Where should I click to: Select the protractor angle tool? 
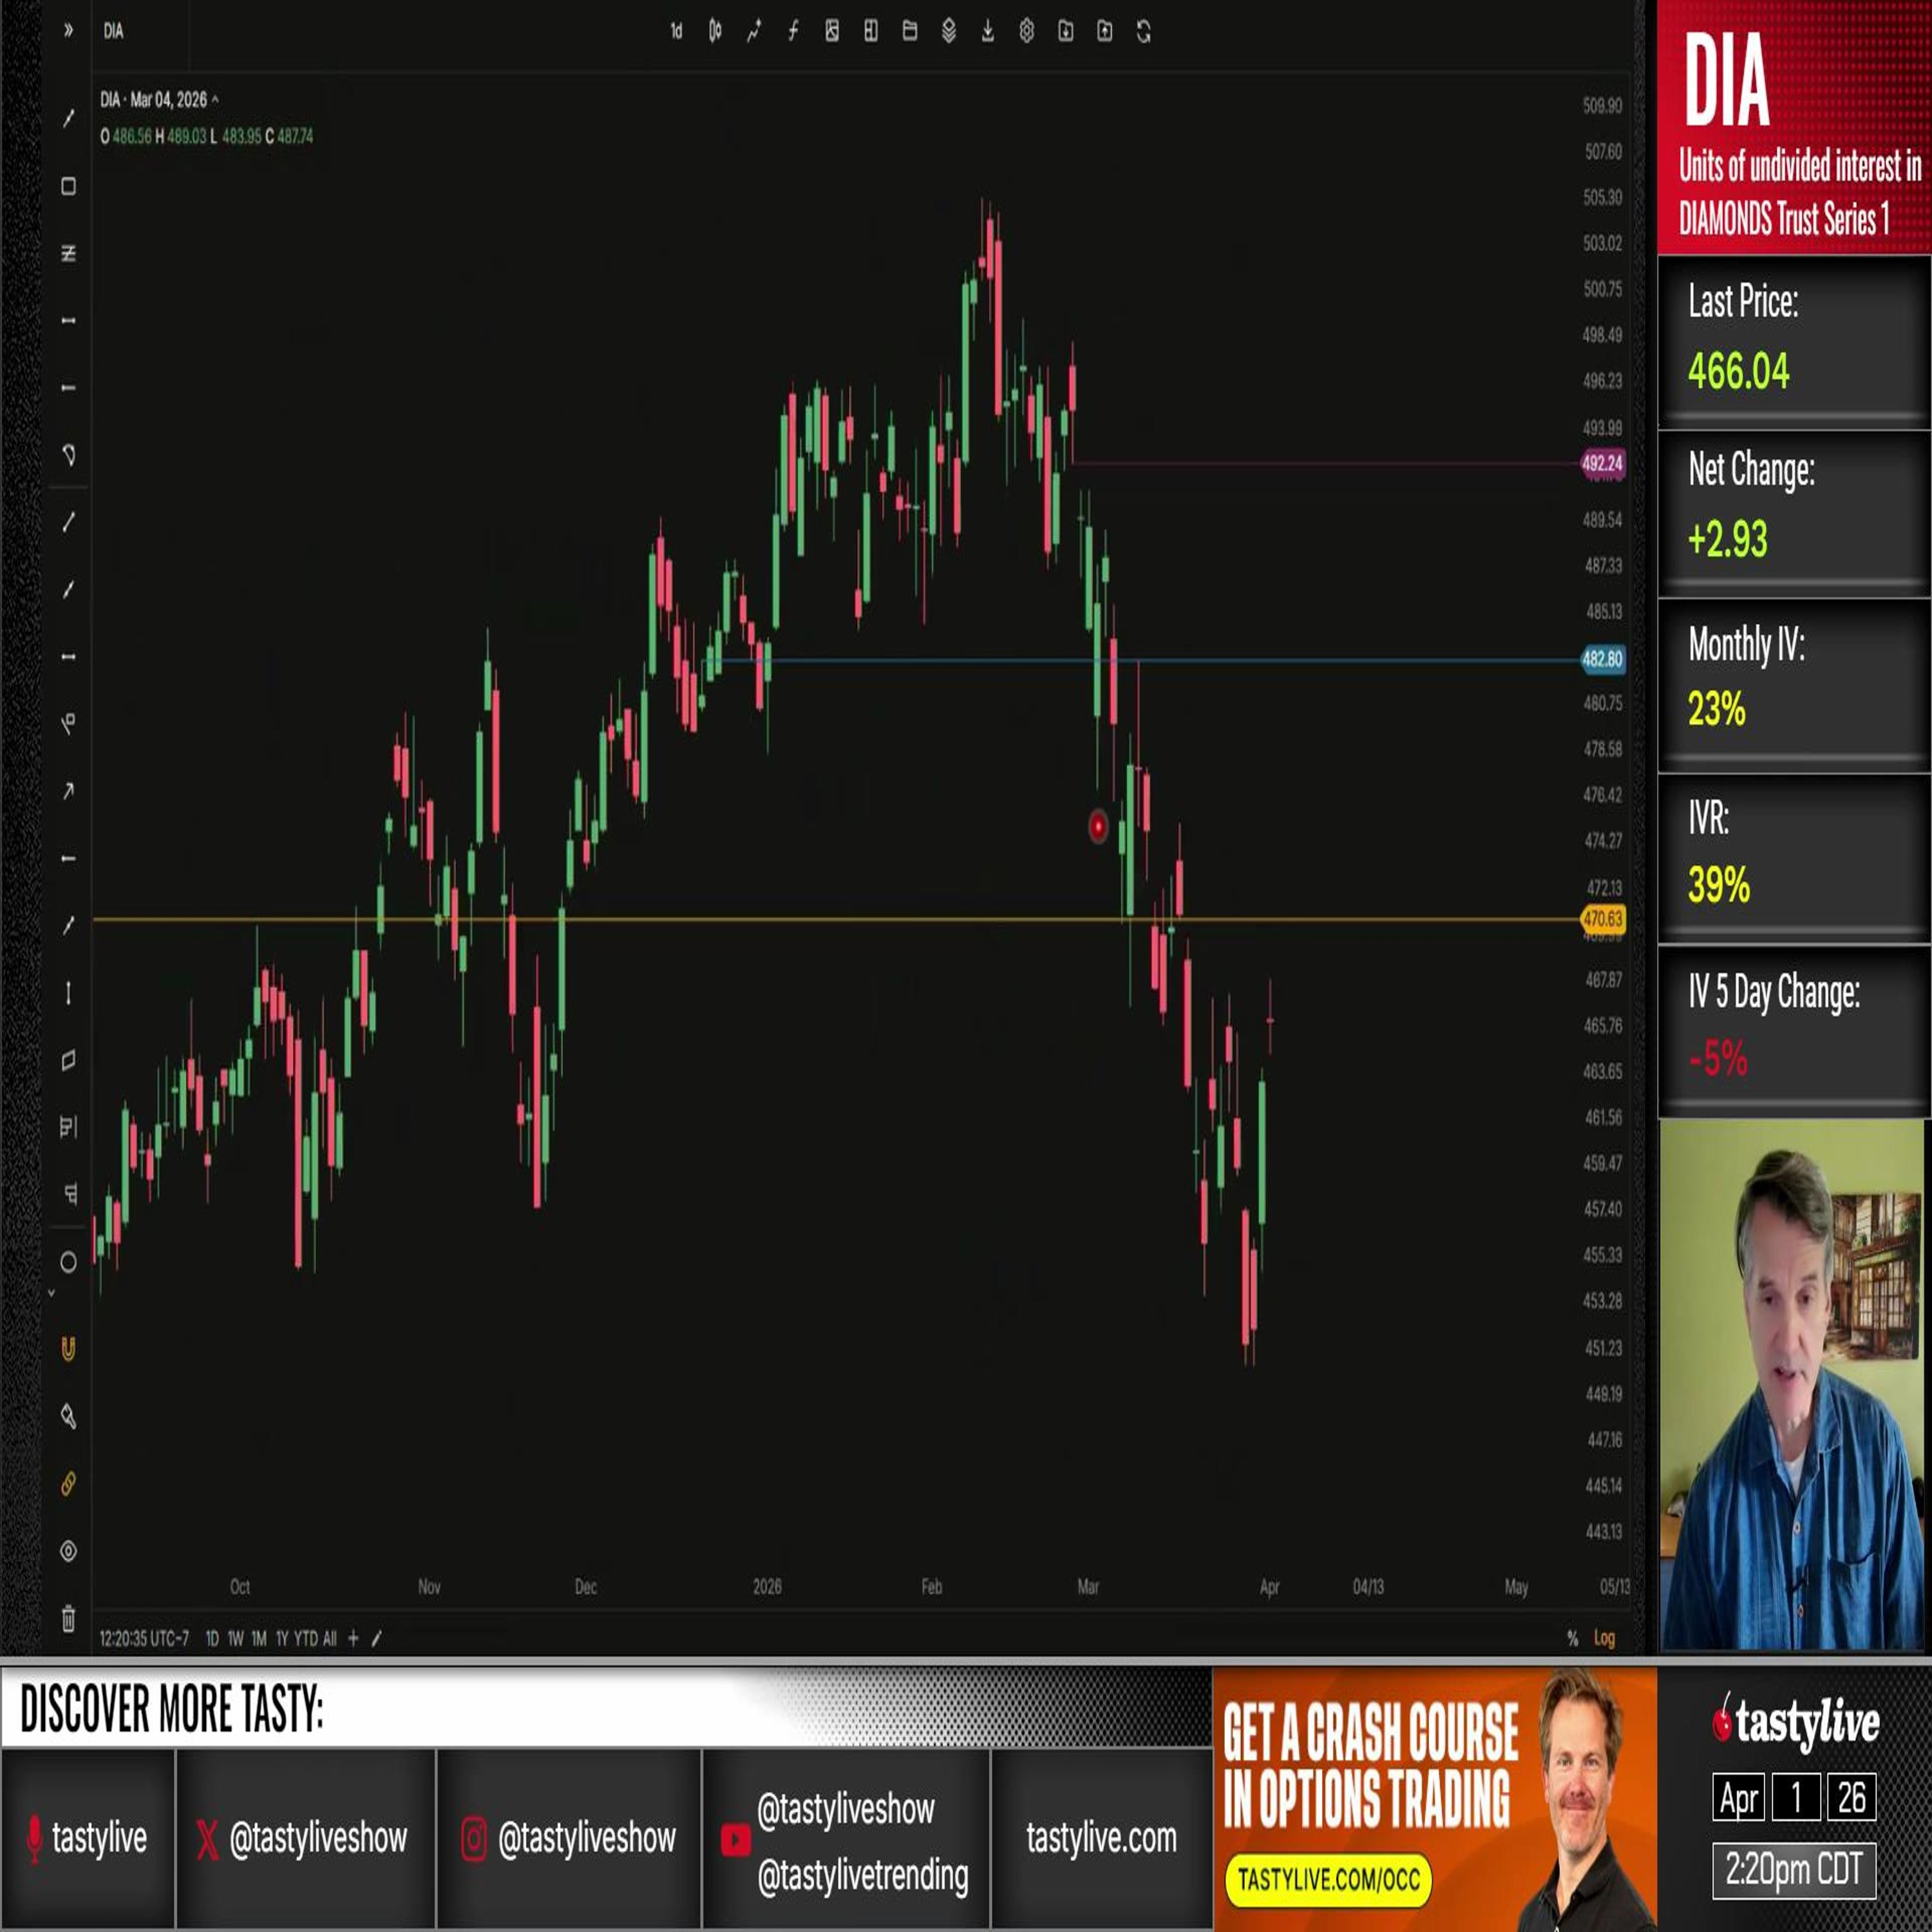click(68, 455)
